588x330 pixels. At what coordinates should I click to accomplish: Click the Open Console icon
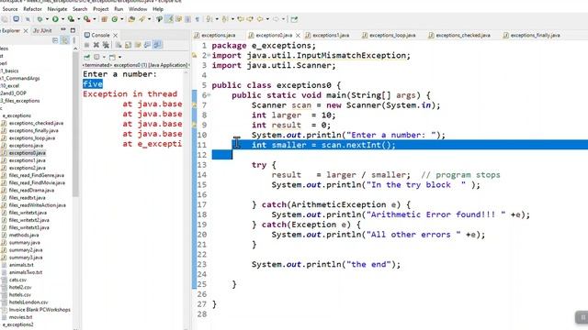(x=112, y=57)
